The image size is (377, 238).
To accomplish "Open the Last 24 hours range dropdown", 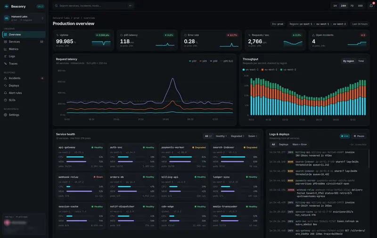I will (x=360, y=24).
